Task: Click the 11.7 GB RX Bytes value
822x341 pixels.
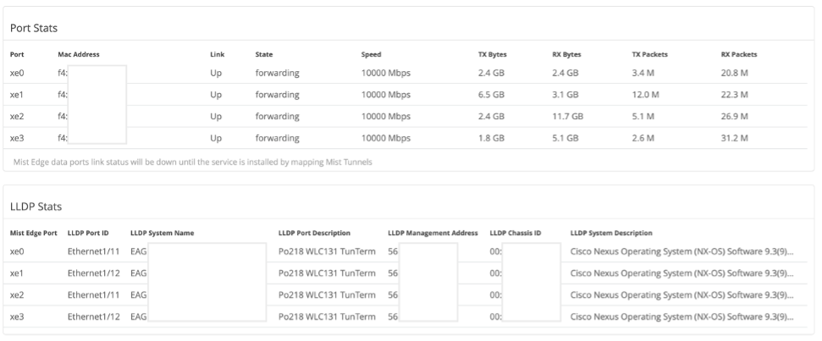Action: 567,116
